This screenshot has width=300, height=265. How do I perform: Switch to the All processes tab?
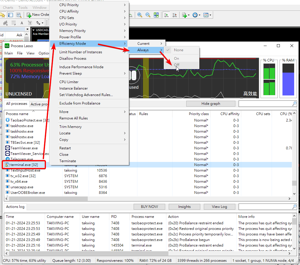pos(17,104)
